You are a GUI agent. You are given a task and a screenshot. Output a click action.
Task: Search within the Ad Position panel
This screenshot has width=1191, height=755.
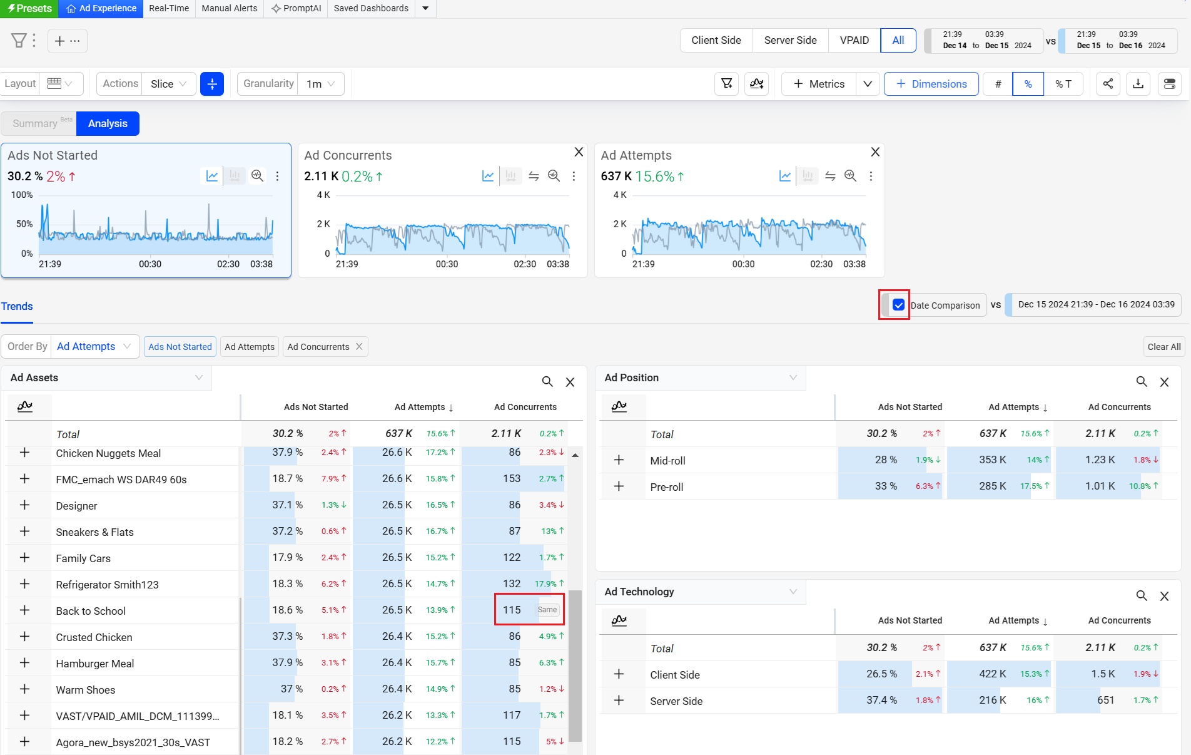[x=1141, y=382]
